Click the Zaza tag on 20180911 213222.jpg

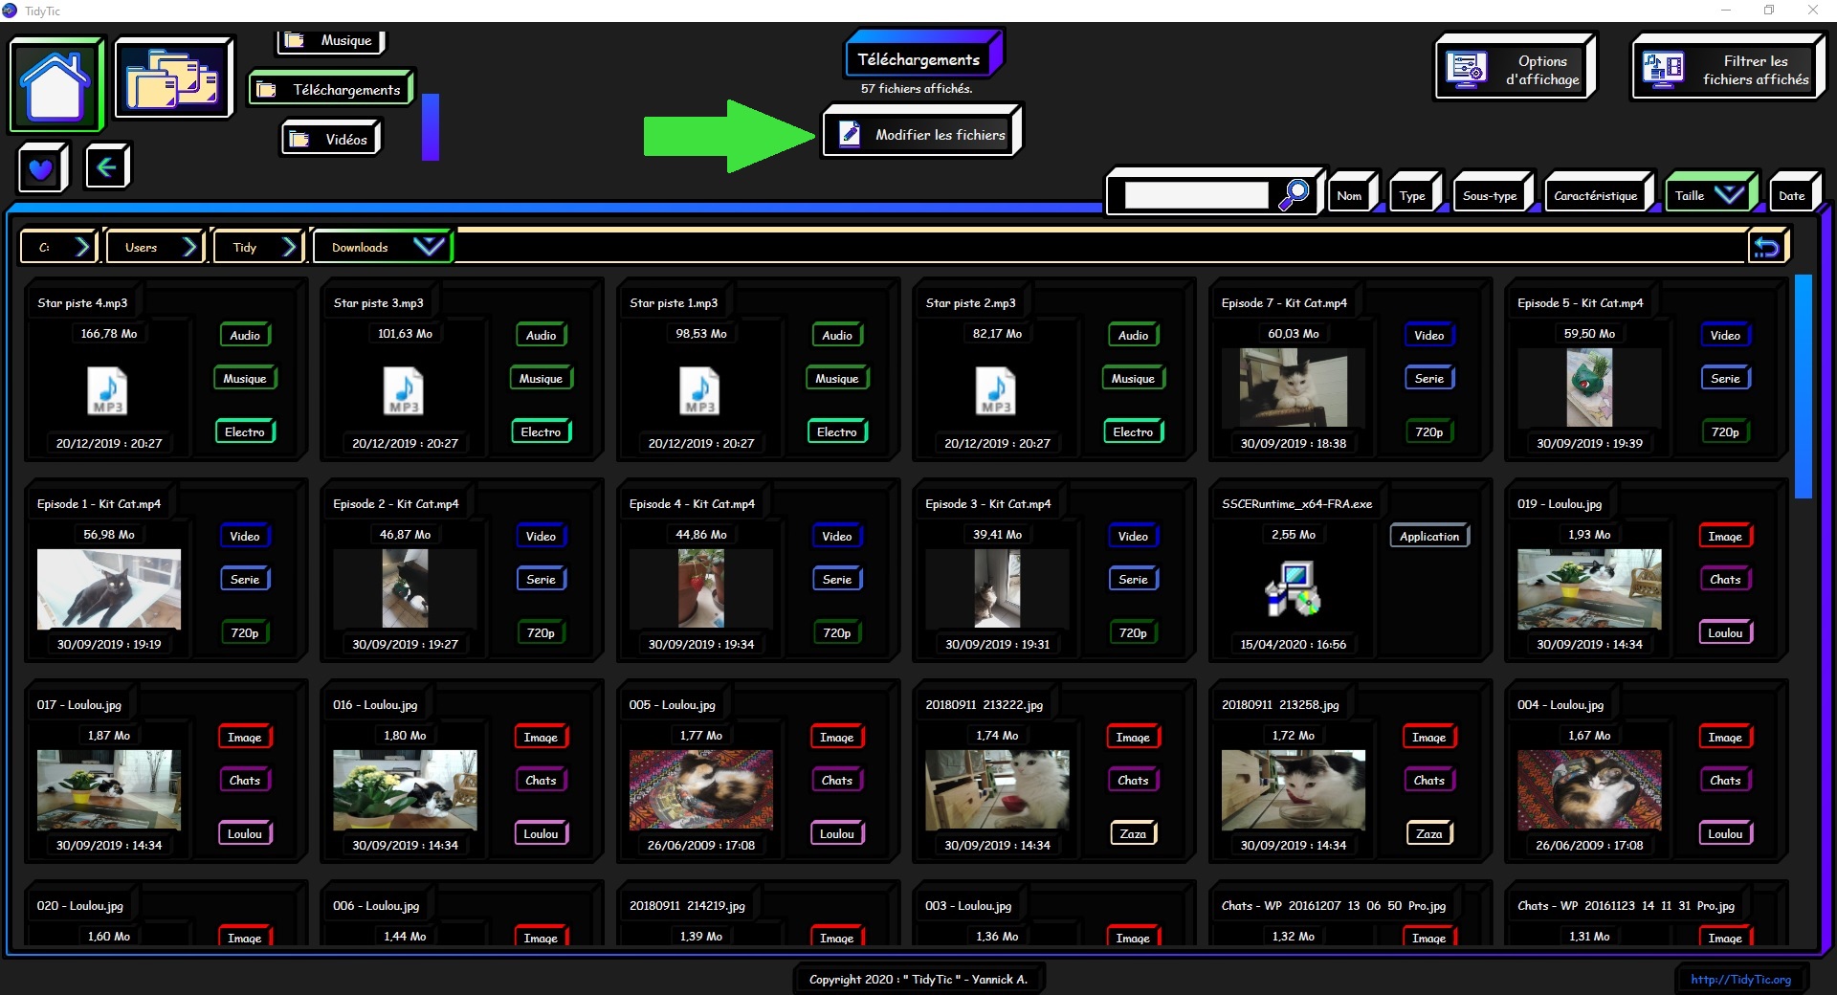(1133, 833)
